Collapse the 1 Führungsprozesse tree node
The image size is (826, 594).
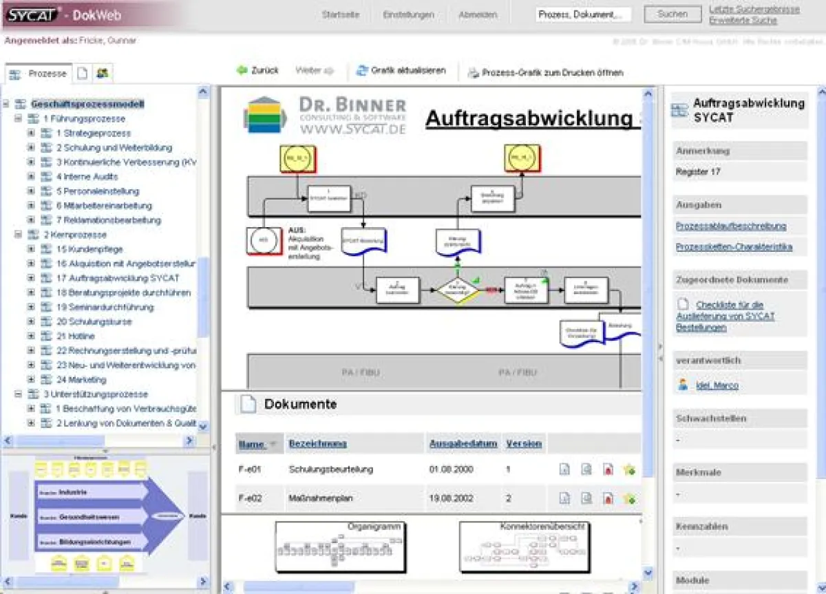[19, 118]
